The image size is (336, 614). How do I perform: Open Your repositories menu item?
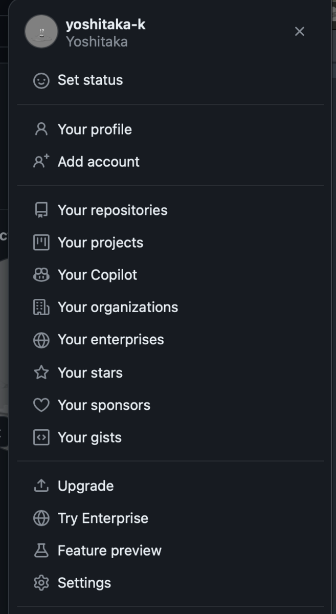[113, 210]
